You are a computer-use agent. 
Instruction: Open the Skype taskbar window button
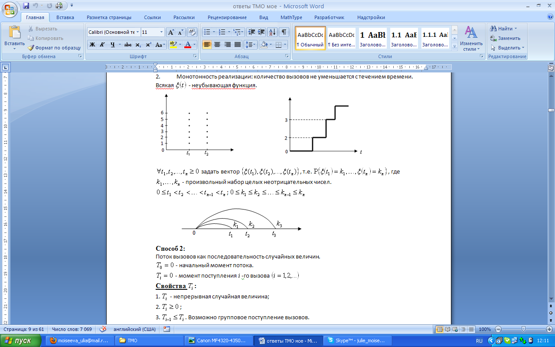pyautogui.click(x=357, y=340)
